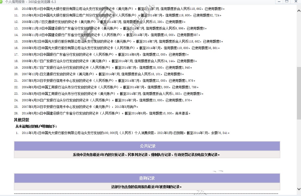The height and width of the screenshot is (196, 301).
Task: Click row 25, 平安银行 2013年8月销户 entry
Action: 76,107
